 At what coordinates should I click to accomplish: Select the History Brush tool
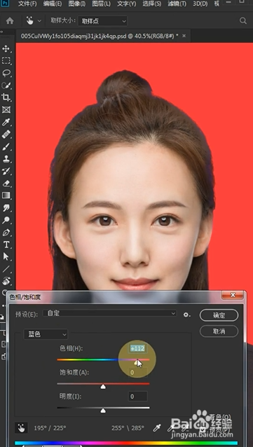coord(6,172)
